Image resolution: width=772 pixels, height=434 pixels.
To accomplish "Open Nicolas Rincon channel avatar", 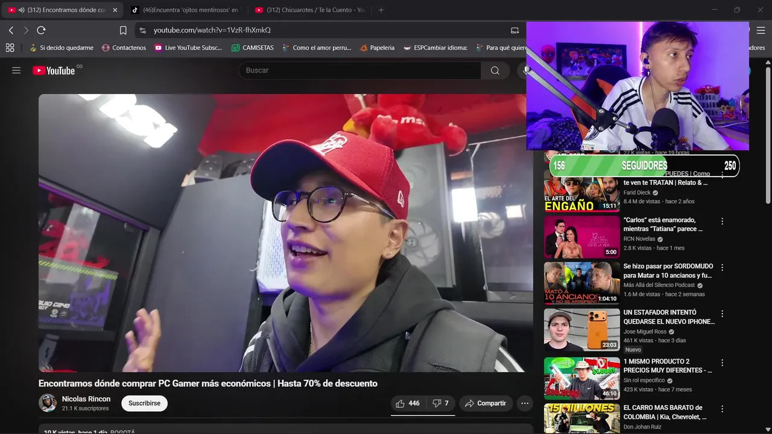I will point(48,403).
